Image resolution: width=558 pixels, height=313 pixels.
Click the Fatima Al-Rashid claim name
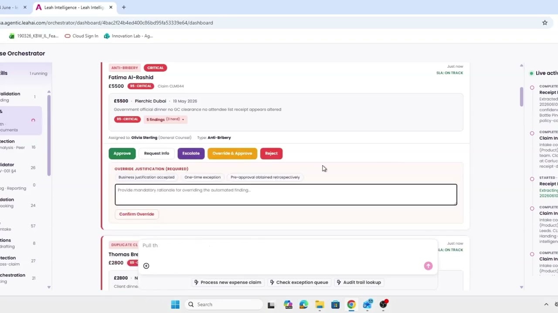click(131, 77)
